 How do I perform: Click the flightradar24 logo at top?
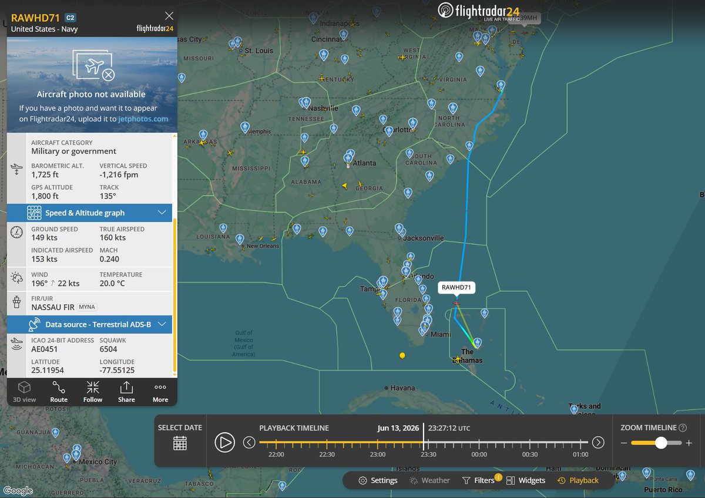point(478,11)
